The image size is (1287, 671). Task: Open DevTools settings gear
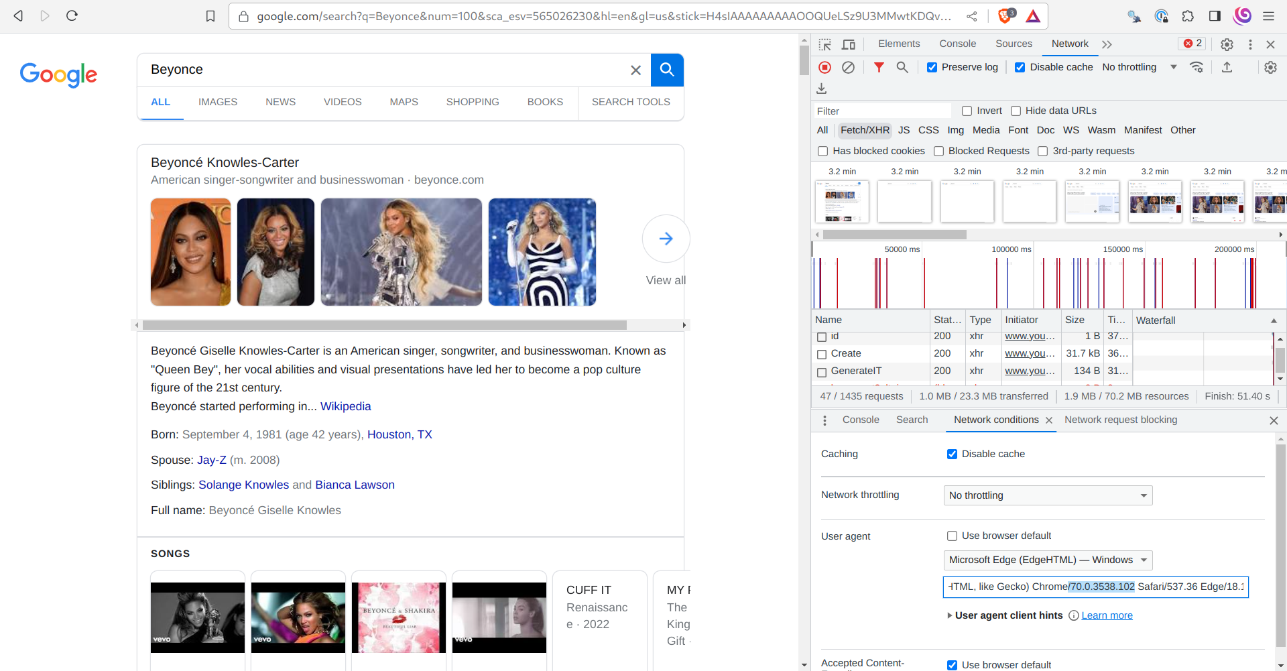1227,44
